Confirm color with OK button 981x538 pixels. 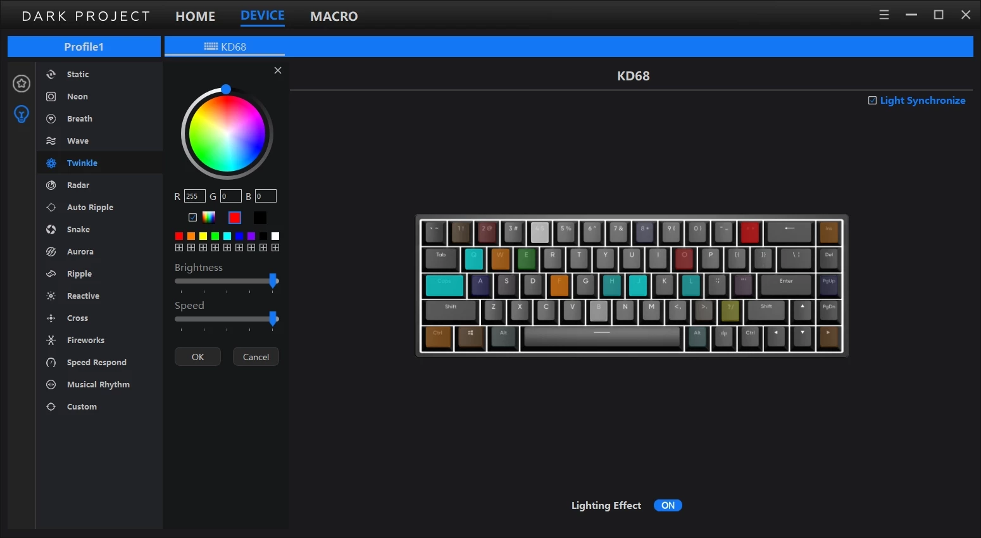click(197, 357)
